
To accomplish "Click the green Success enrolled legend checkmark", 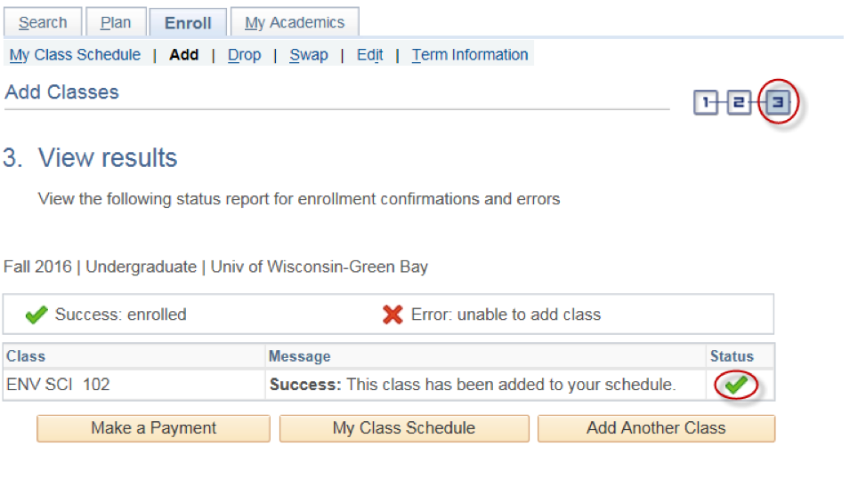I will click(x=36, y=315).
